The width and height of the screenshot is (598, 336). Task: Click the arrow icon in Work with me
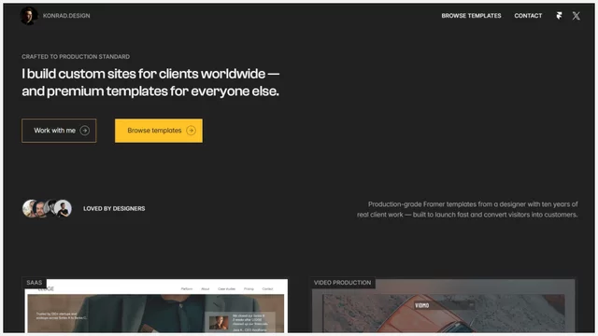click(x=85, y=131)
